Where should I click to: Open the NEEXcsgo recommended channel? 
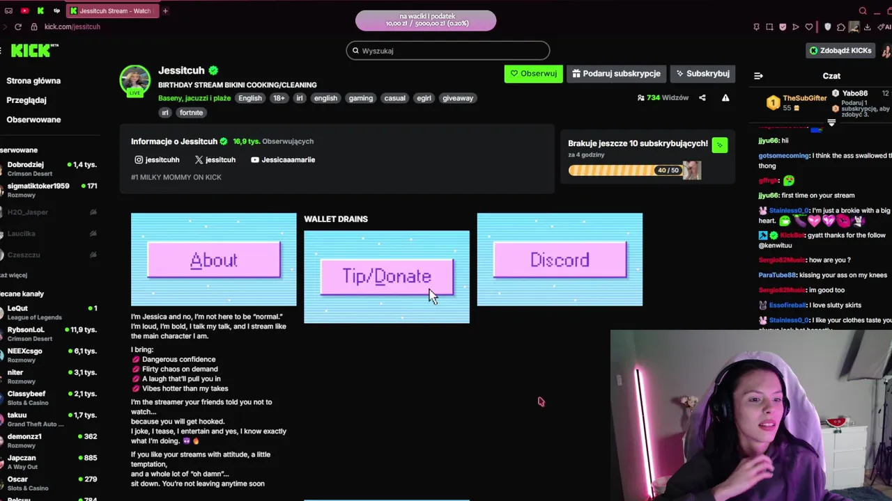pyautogui.click(x=49, y=355)
